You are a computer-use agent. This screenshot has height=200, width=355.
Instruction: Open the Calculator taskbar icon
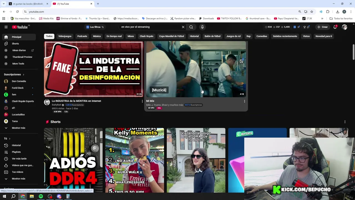68,196
